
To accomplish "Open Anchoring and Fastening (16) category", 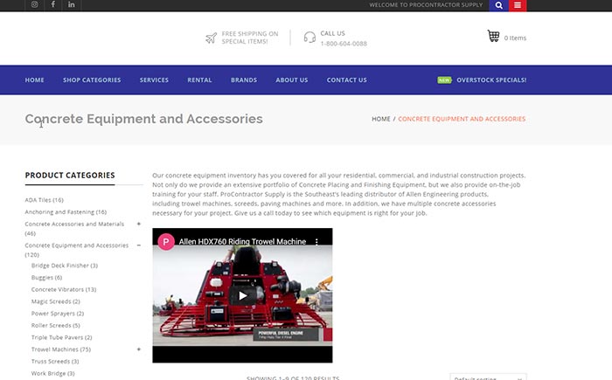I will coord(66,212).
